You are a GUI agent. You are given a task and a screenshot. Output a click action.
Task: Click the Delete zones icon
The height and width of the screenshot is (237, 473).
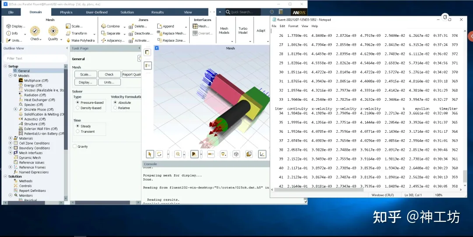point(131,27)
